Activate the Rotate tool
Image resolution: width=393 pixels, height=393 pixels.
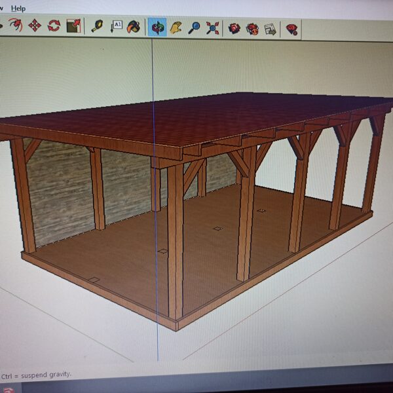point(54,26)
